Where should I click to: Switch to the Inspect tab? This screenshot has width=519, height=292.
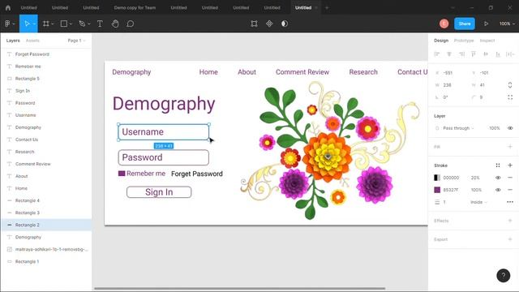487,41
